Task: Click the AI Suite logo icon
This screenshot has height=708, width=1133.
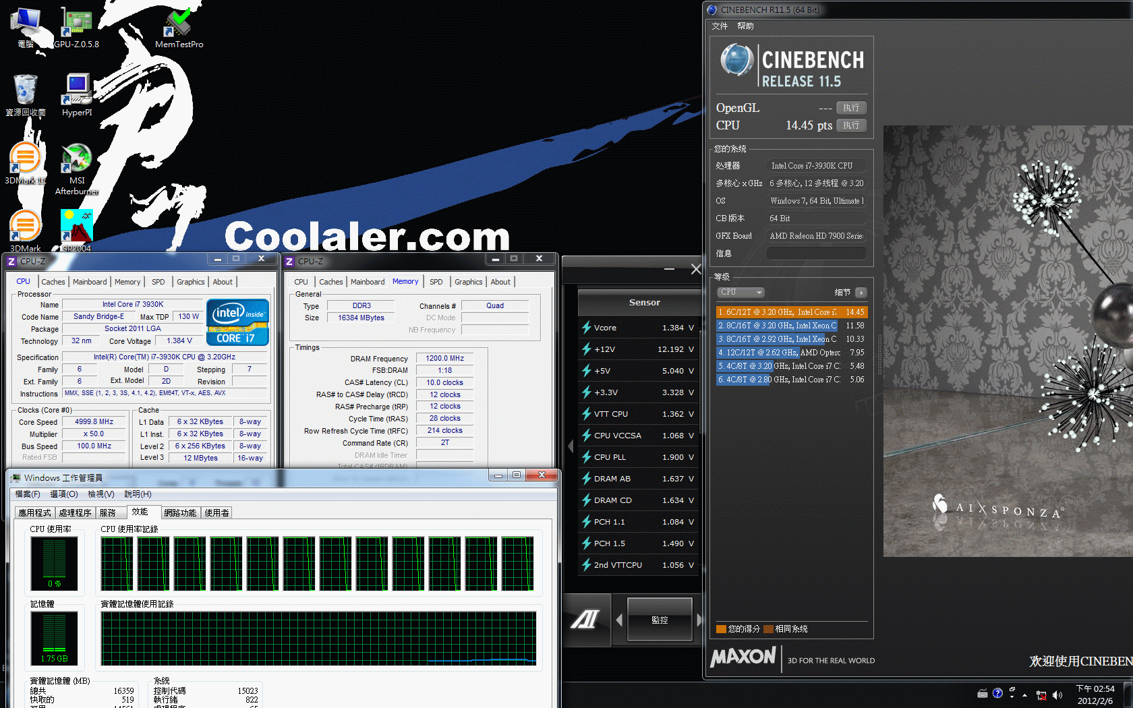Action: 585,619
